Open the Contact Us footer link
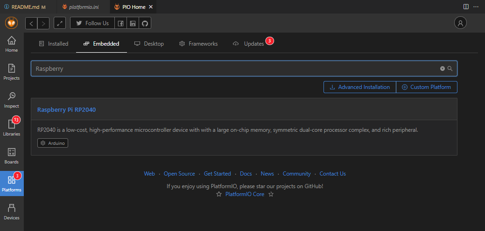 (x=333, y=174)
